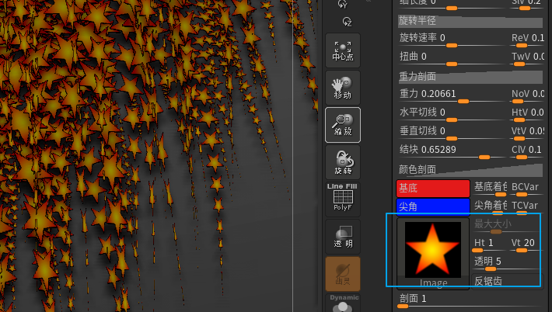Viewport: 552px width, 312px height.
Task: Select the 缩放 zoom view tool
Action: pyautogui.click(x=343, y=125)
